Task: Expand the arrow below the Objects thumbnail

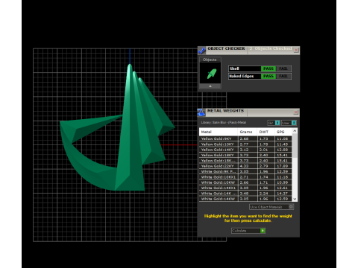Action: click(x=210, y=86)
